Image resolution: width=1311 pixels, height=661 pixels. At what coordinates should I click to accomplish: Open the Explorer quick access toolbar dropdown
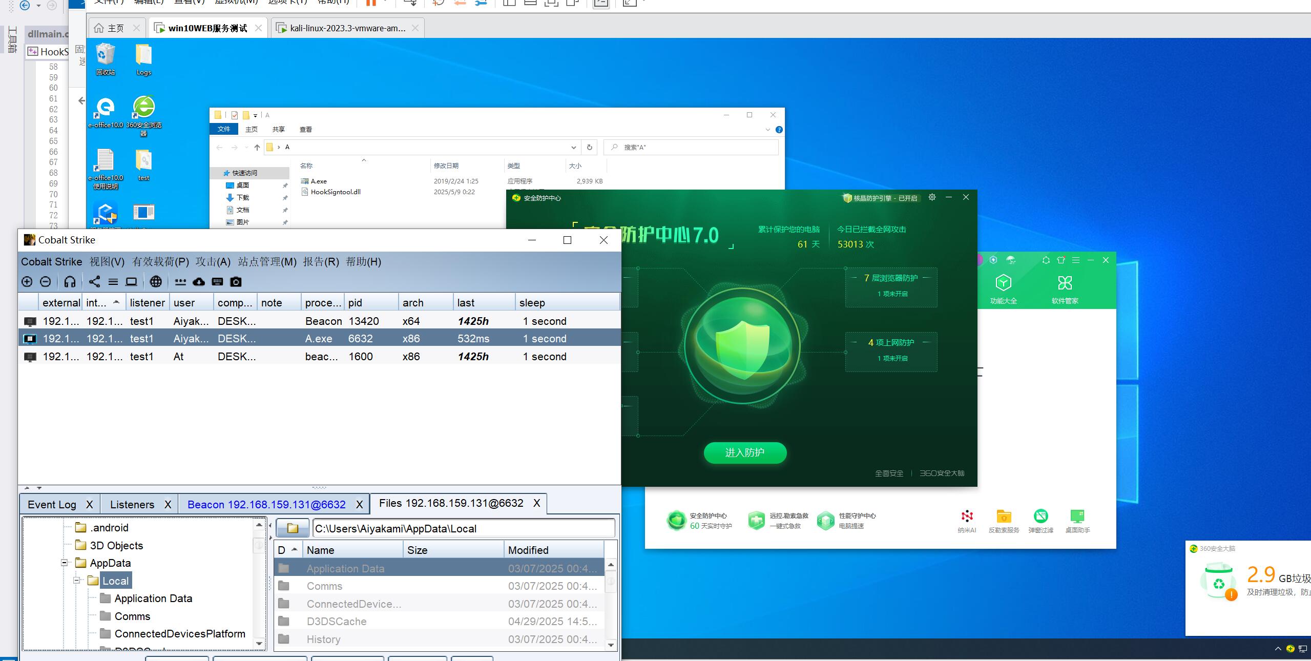pyautogui.click(x=255, y=115)
